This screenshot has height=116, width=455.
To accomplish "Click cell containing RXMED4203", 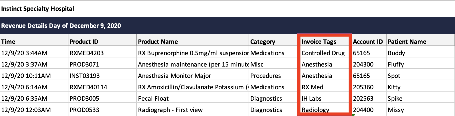I will point(102,53).
